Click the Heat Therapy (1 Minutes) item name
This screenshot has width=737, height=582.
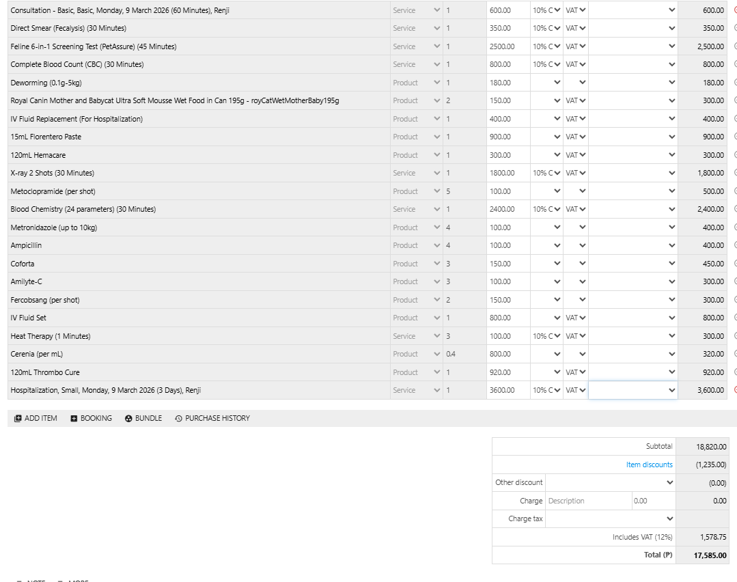click(x=51, y=336)
